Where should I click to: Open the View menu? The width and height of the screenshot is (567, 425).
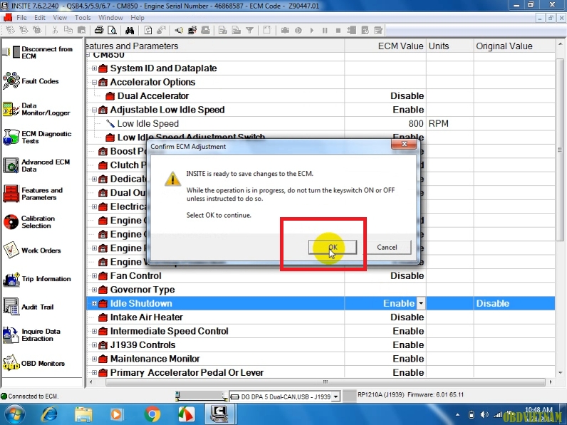pyautogui.click(x=60, y=17)
